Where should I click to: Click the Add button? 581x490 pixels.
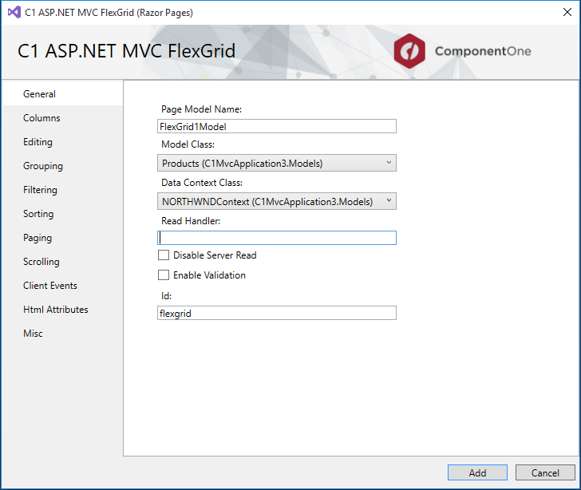pos(477,472)
